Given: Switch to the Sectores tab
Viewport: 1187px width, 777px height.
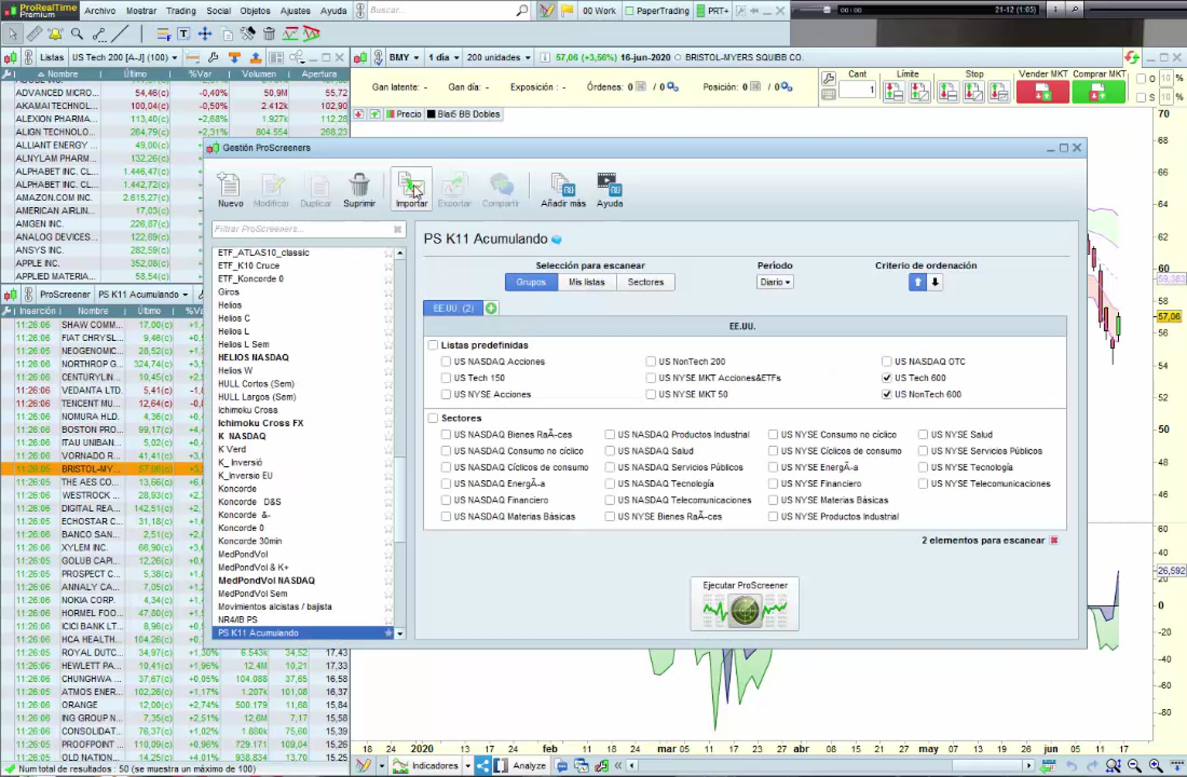Looking at the screenshot, I should [645, 282].
